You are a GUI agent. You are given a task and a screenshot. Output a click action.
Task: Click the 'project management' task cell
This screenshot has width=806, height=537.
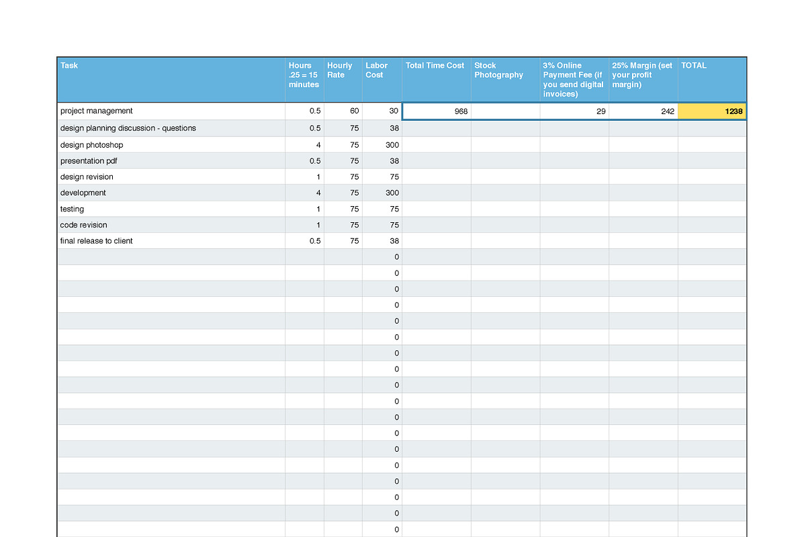[x=171, y=111]
